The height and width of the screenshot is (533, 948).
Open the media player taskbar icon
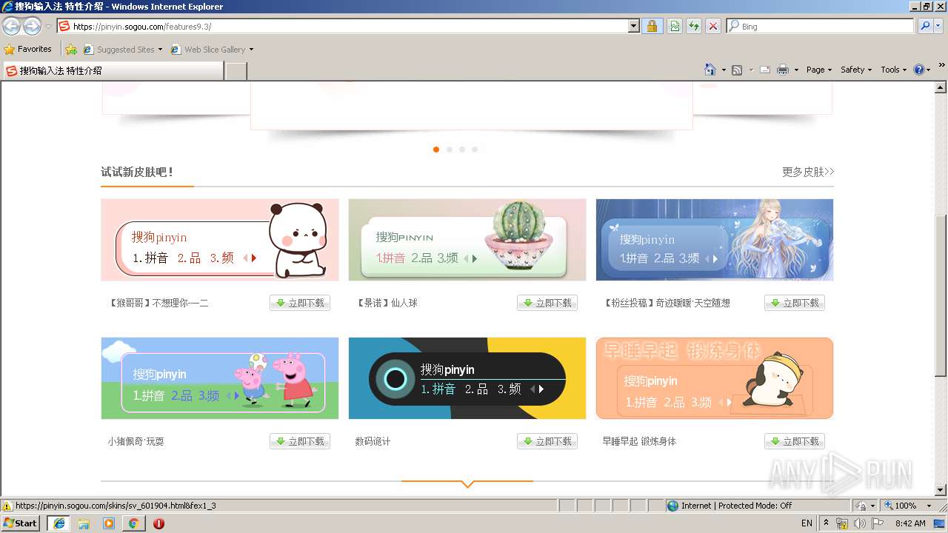[109, 523]
